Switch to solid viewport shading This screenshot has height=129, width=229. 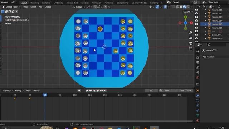coord(181,7)
